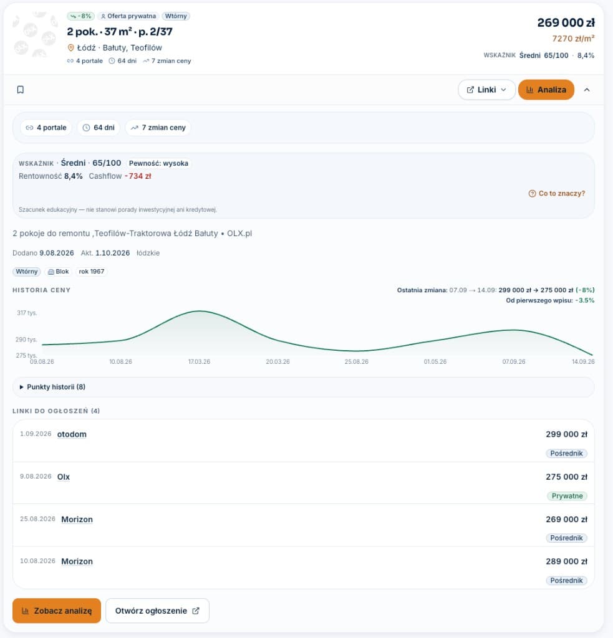Click the 299 000 zł price in otodom row
Viewport: 613px width, 638px height.
(x=567, y=434)
